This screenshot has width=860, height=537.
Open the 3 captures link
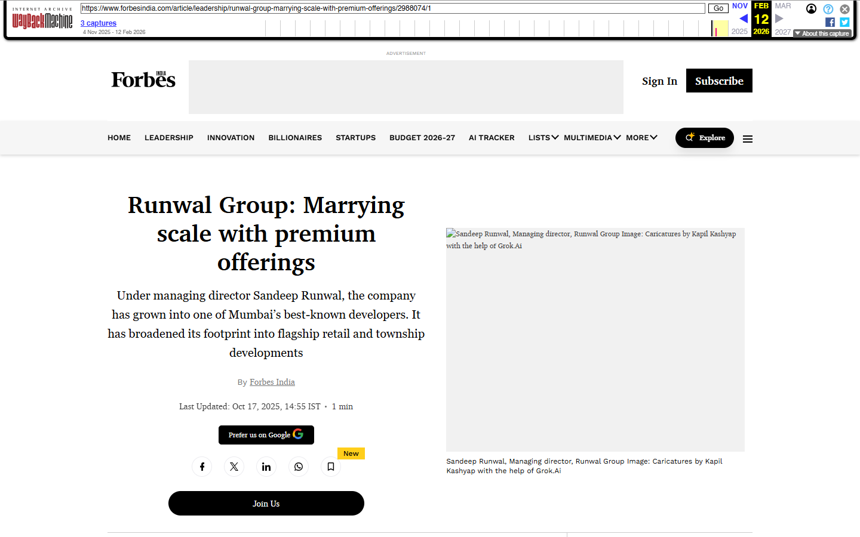point(99,23)
